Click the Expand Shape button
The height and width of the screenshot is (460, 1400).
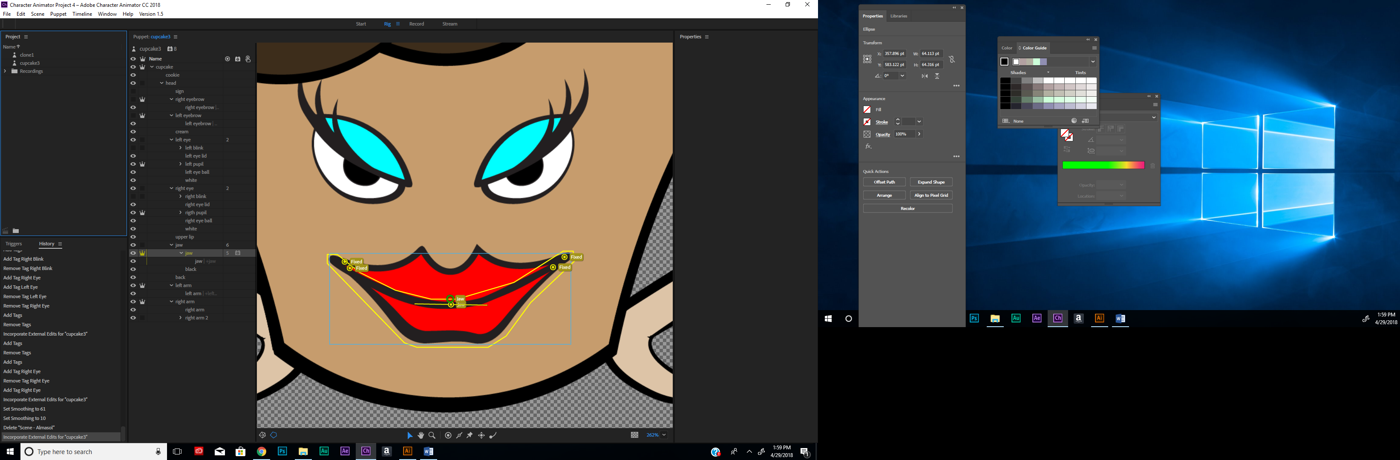pyautogui.click(x=931, y=182)
